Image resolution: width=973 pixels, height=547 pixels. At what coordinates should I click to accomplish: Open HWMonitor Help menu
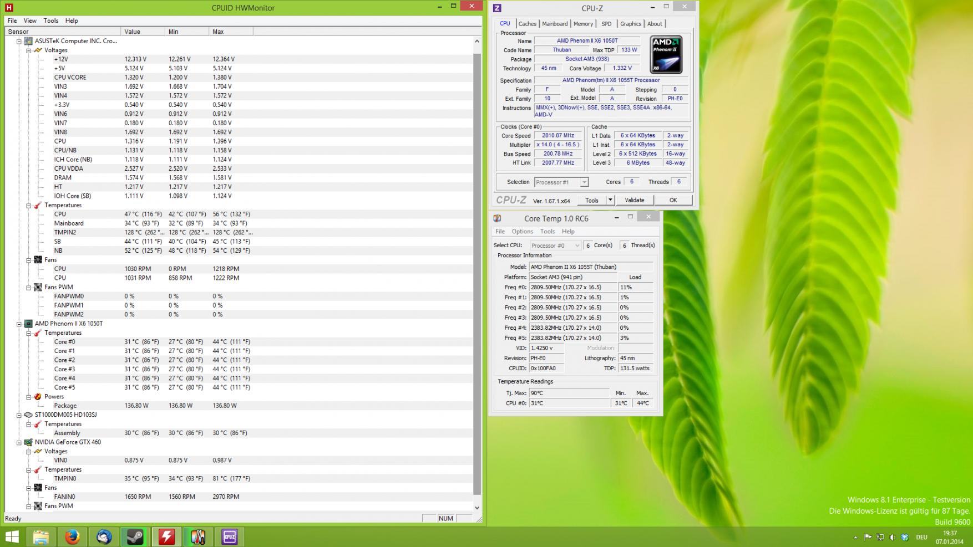pos(72,21)
